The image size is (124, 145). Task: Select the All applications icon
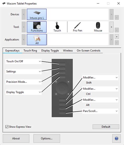pyautogui.click(x=37, y=39)
